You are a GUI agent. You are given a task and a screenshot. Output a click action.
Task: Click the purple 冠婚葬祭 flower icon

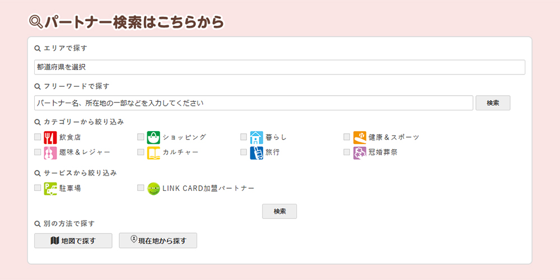[360, 152]
